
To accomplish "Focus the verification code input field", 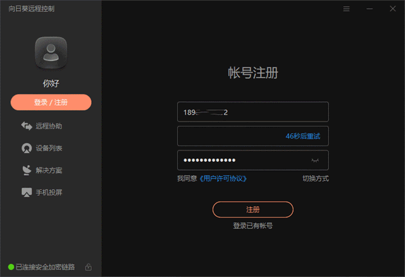I will point(253,136).
